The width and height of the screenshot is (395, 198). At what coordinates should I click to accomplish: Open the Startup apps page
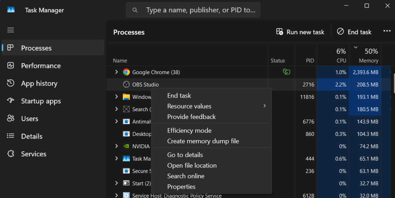53,101
